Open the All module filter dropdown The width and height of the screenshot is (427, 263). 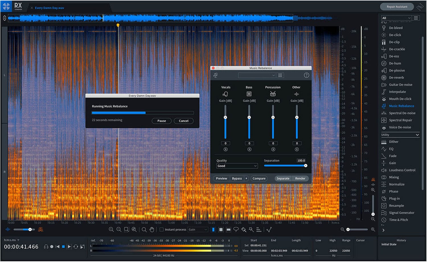pos(396,18)
